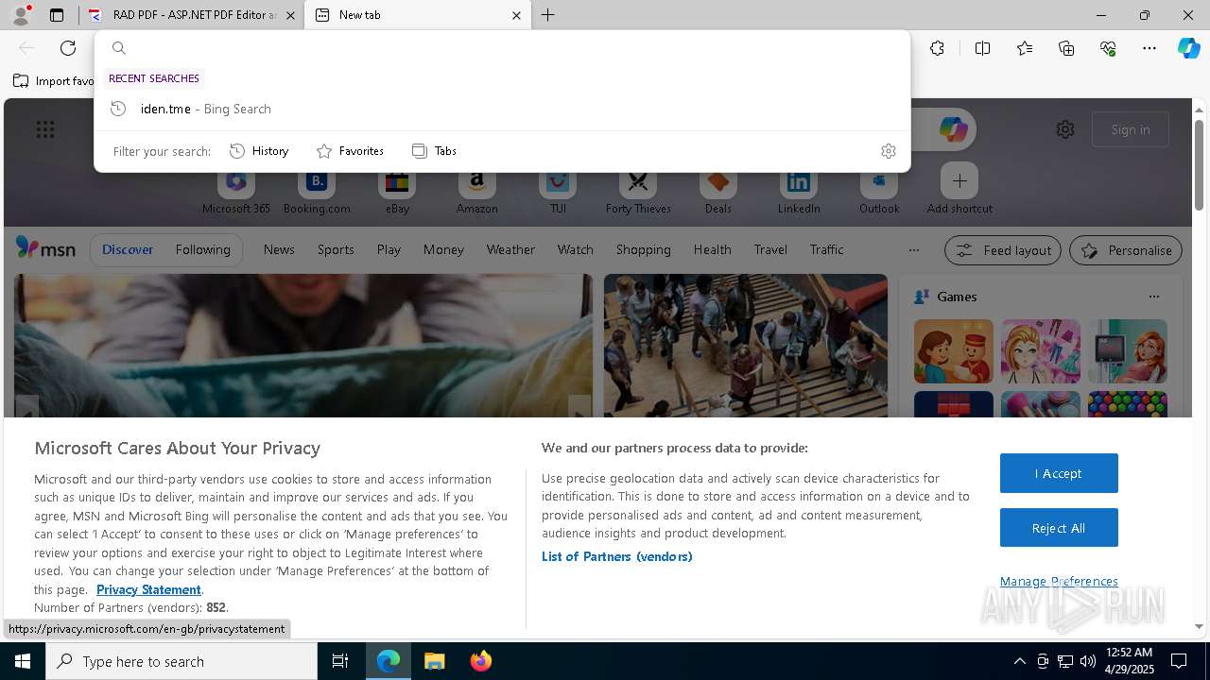The image size is (1210, 680).
Task: Open the notification center icon
Action: point(1179,661)
